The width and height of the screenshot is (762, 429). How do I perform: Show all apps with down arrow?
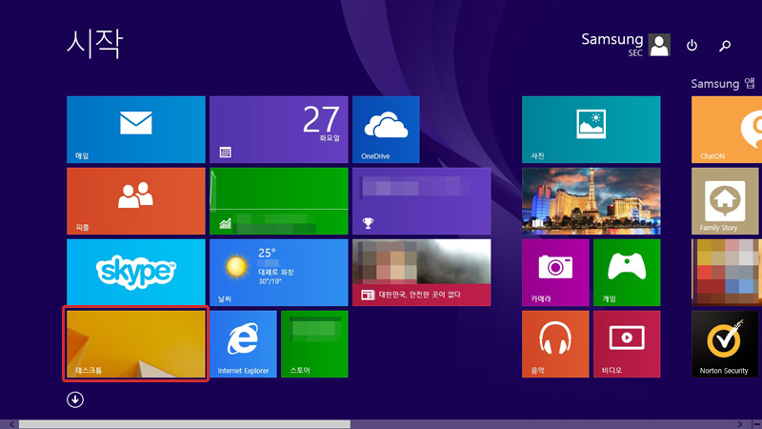75,399
